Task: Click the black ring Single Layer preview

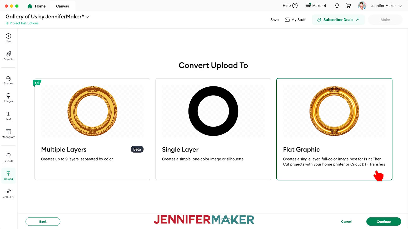Action: click(213, 111)
